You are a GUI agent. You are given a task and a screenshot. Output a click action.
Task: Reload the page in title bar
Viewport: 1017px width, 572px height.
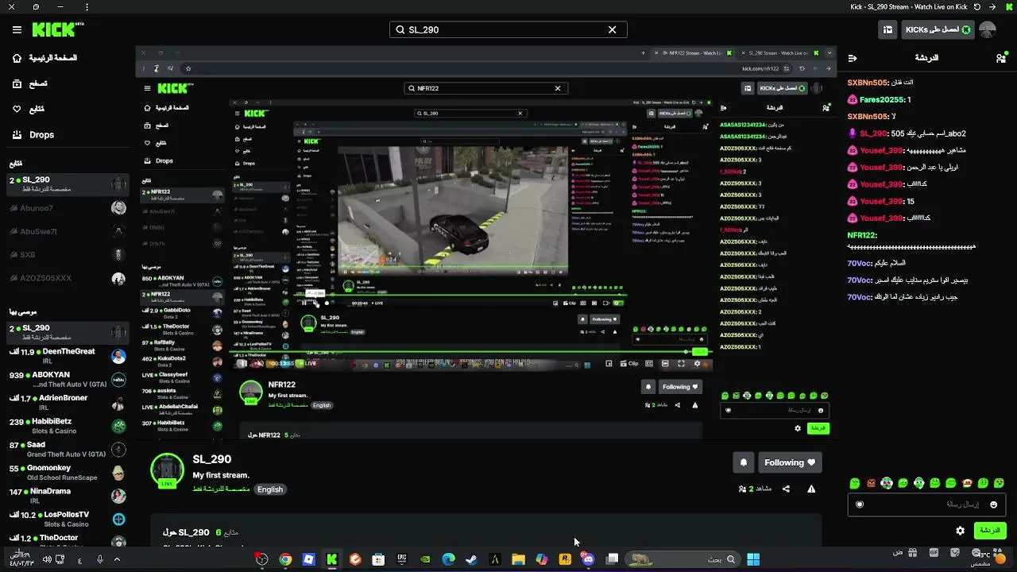(978, 7)
